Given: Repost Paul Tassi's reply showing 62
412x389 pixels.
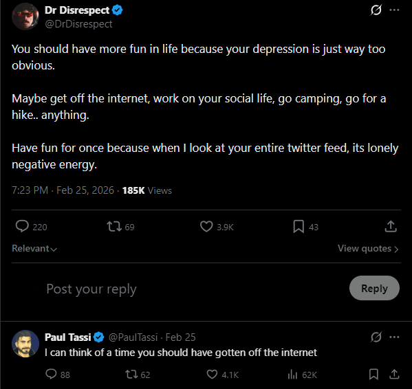Looking at the screenshot, I should (131, 374).
